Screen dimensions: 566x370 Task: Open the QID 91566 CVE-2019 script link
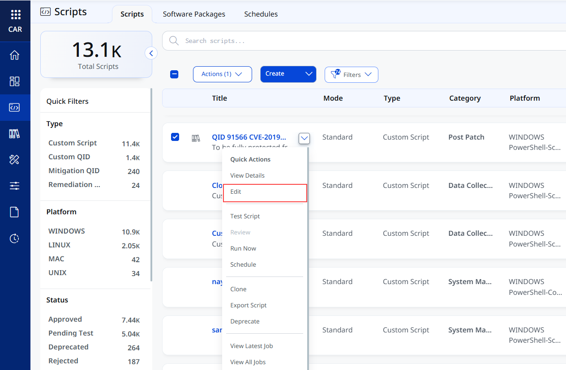click(x=249, y=137)
